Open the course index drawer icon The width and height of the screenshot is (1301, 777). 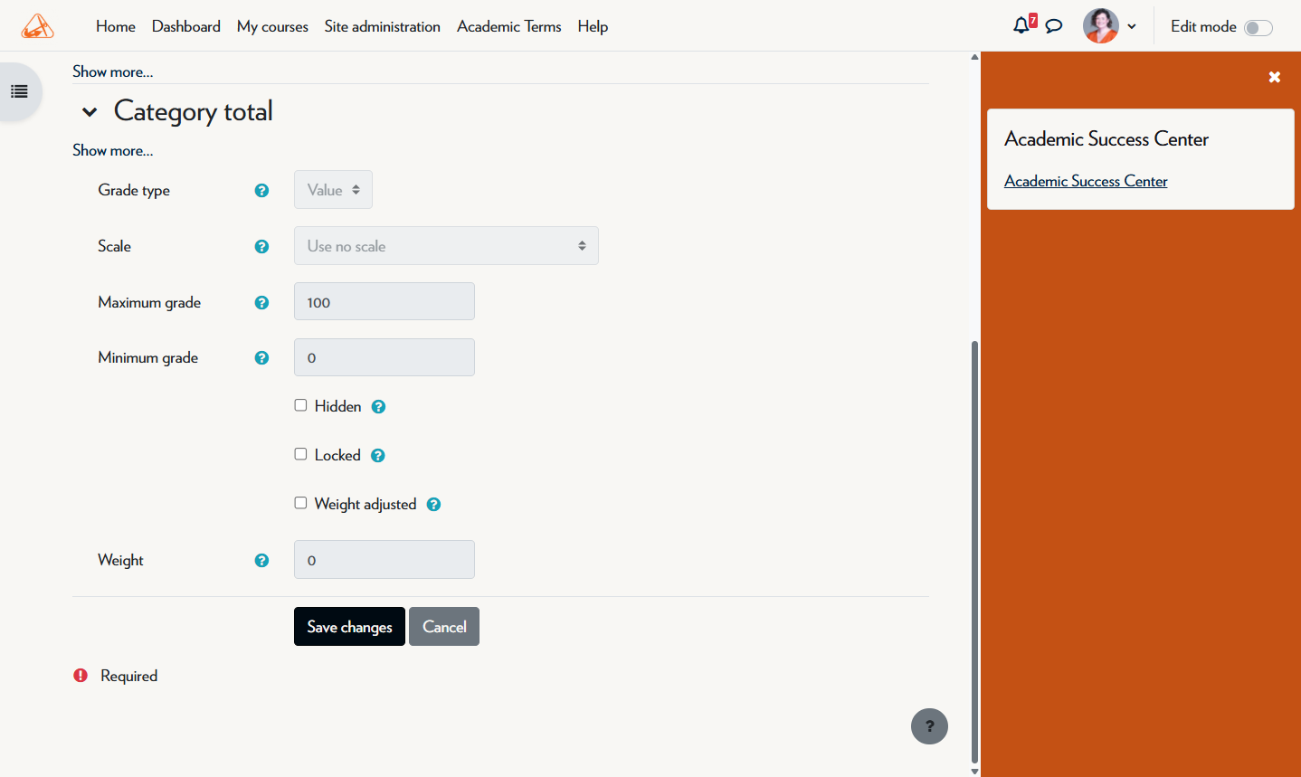click(19, 91)
